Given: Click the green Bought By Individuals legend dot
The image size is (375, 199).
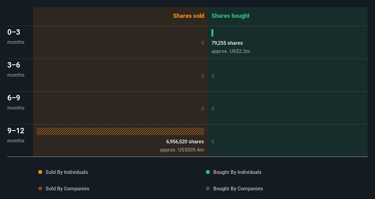Looking at the screenshot, I should pyautogui.click(x=208, y=172).
